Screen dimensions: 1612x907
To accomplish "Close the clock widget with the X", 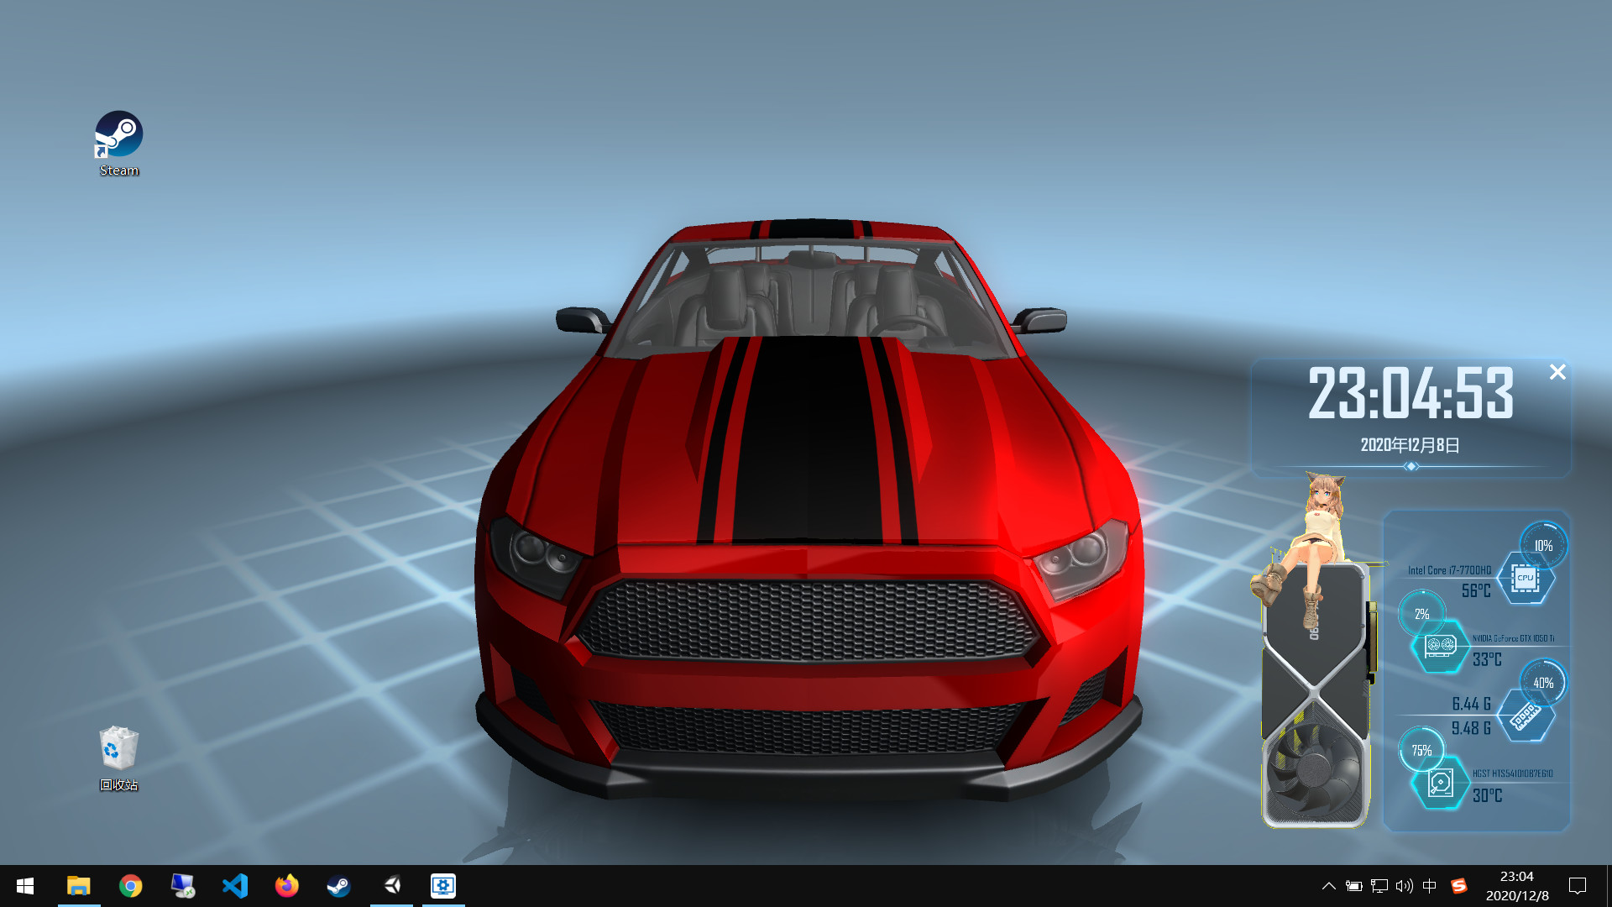I will (x=1557, y=372).
